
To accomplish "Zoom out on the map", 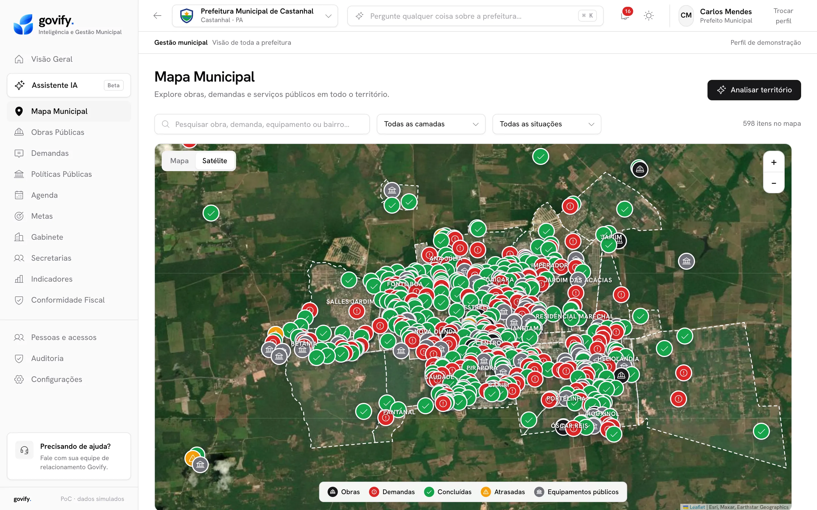I will pos(774,183).
